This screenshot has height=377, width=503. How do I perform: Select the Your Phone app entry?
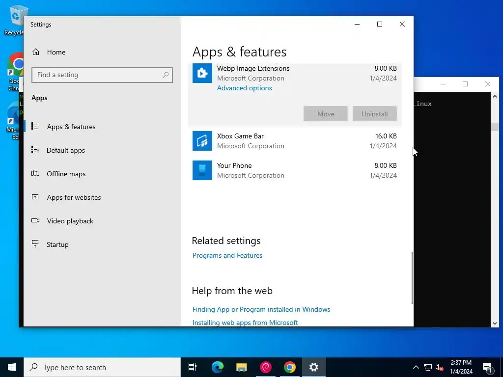point(295,170)
